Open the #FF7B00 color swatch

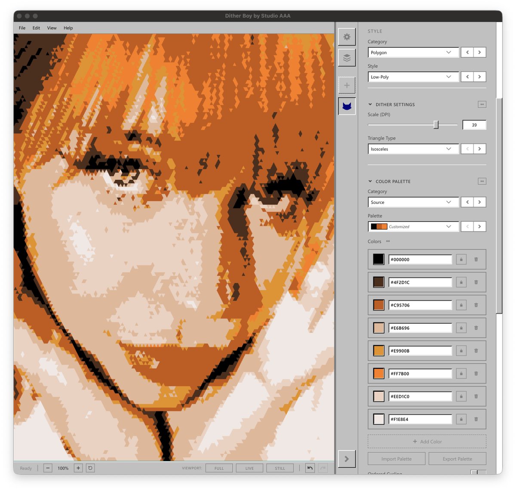pos(378,373)
